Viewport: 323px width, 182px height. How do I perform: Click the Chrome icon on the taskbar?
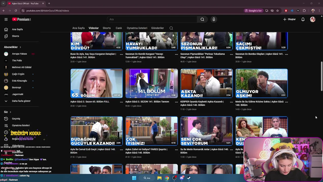click(167, 178)
